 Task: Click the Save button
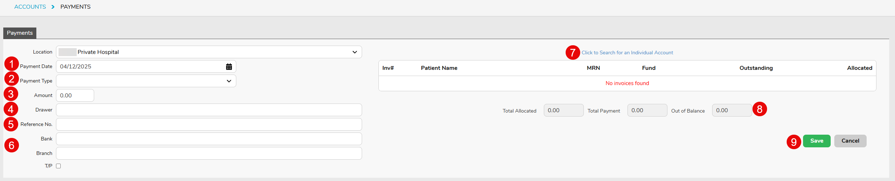click(816, 141)
